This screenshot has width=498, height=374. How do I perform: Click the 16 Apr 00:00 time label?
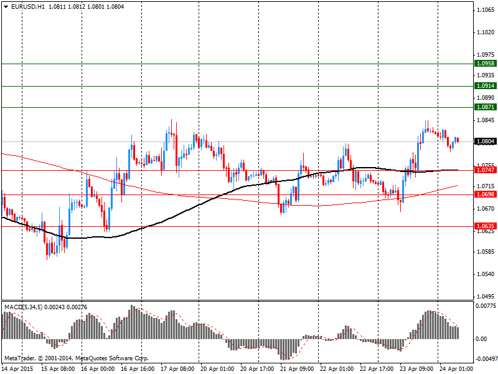(x=98, y=369)
